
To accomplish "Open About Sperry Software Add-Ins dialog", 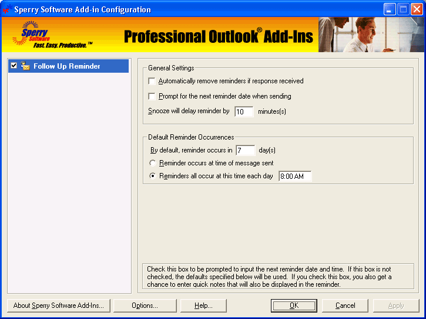I will [x=59, y=306].
